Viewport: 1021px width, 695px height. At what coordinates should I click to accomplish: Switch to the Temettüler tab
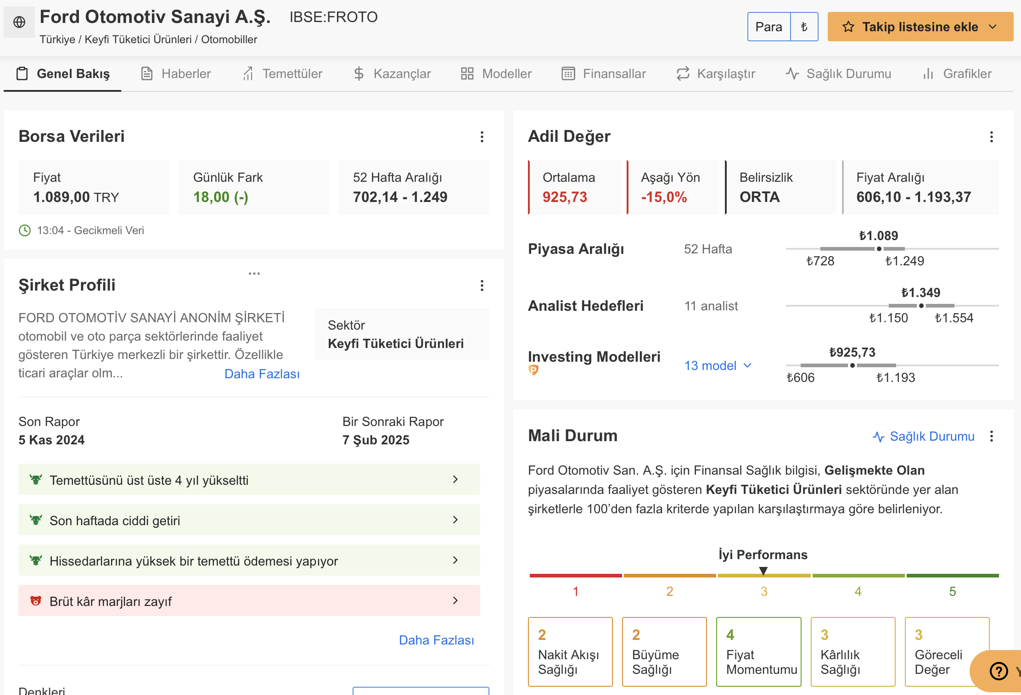(x=282, y=74)
